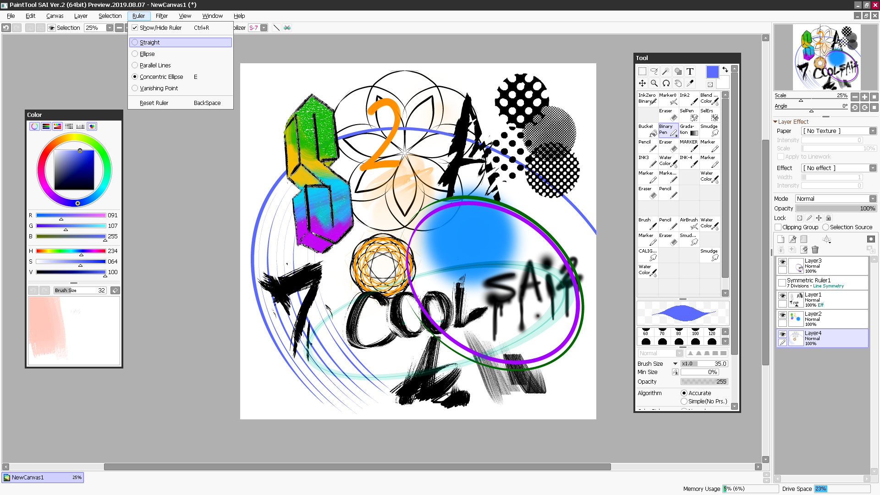Viewport: 880px width, 495px height.
Task: Select the Straight ruler option
Action: tap(149, 42)
